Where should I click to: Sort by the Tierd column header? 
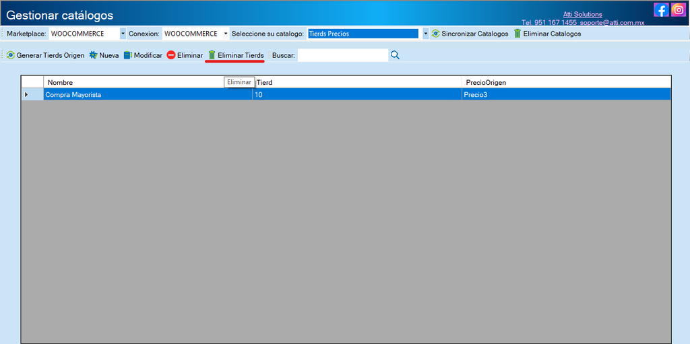point(357,82)
